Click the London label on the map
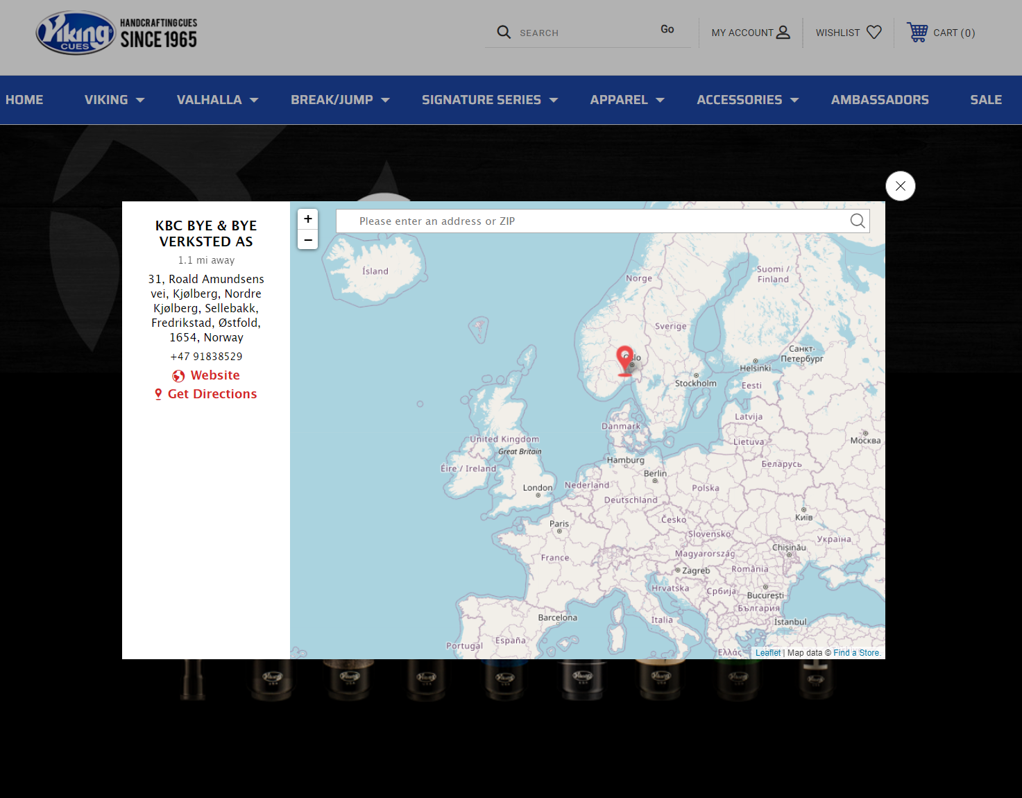This screenshot has width=1022, height=798. click(538, 488)
